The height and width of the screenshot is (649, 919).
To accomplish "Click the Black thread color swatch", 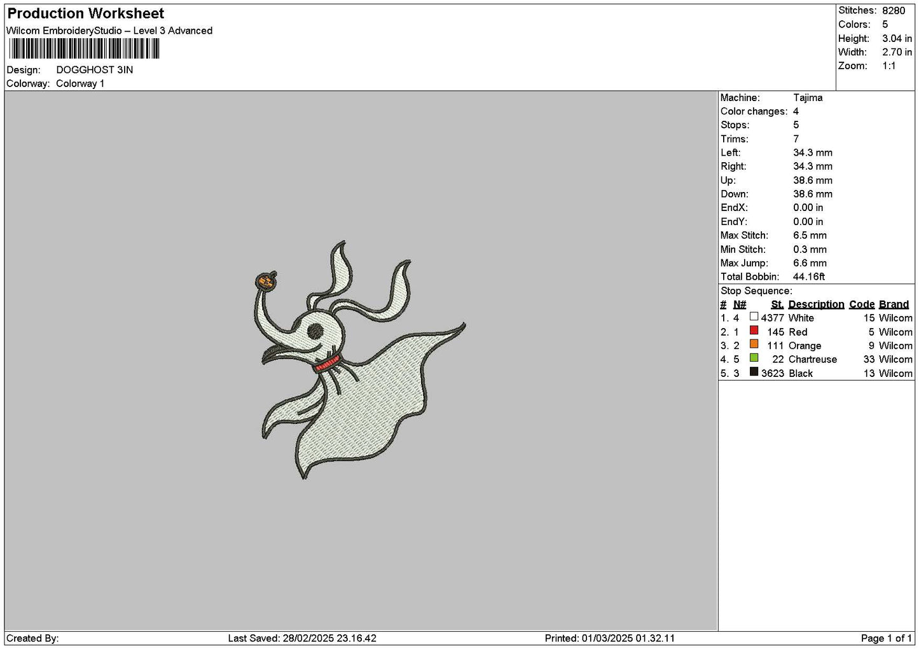I will 754,372.
